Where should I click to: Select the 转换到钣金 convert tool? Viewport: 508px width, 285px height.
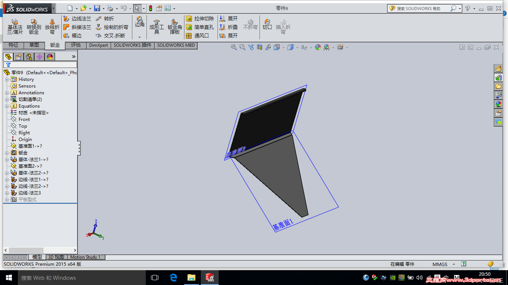coord(34,27)
